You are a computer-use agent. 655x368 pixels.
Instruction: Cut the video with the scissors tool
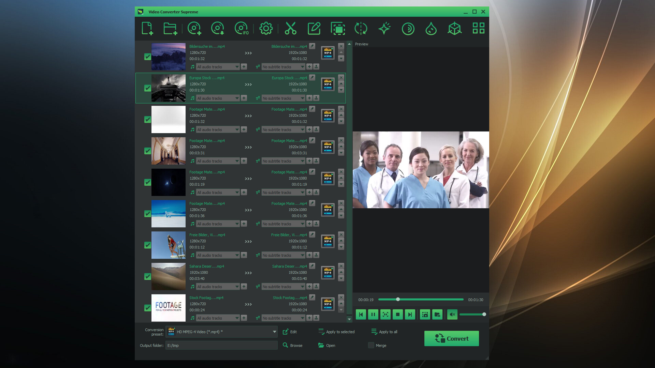click(x=290, y=29)
